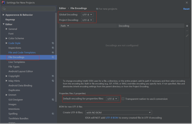Expand Appearance & Behavior section
Image resolution: width=192 pixels, height=124 pixels.
(x=3, y=15)
